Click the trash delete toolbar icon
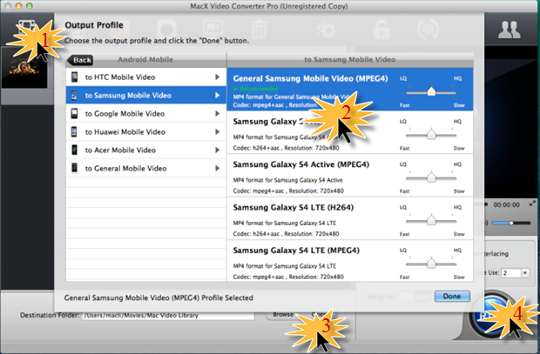The width and height of the screenshot is (540, 354). 259,30
